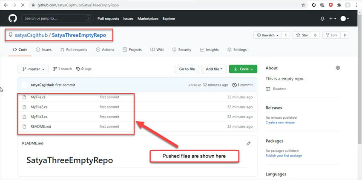Screen dimensions: 362x180
Task: Switch to the Security tab
Action: pyautogui.click(x=182, y=50)
